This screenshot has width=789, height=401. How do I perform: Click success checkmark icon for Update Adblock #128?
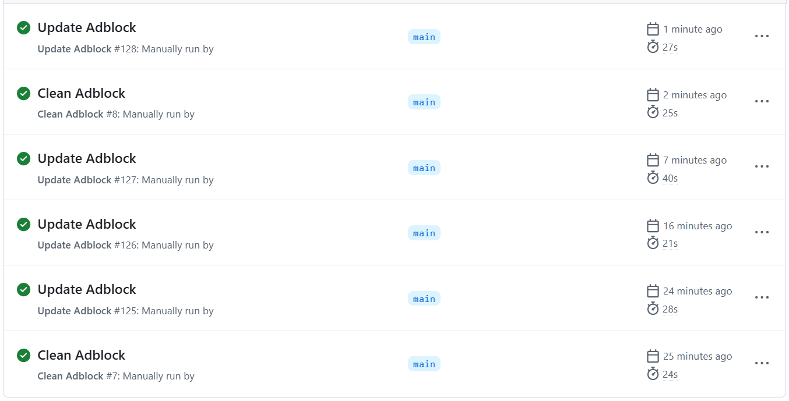coord(23,28)
